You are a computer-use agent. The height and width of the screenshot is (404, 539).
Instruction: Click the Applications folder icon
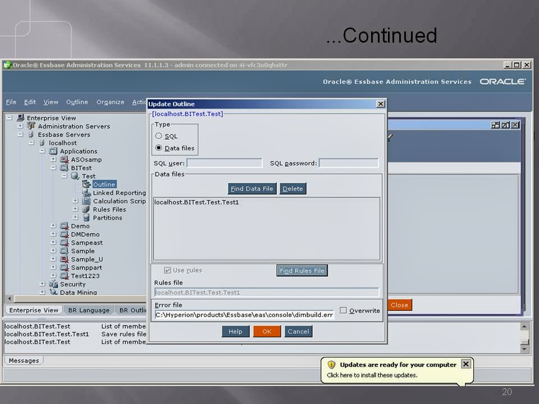point(53,151)
